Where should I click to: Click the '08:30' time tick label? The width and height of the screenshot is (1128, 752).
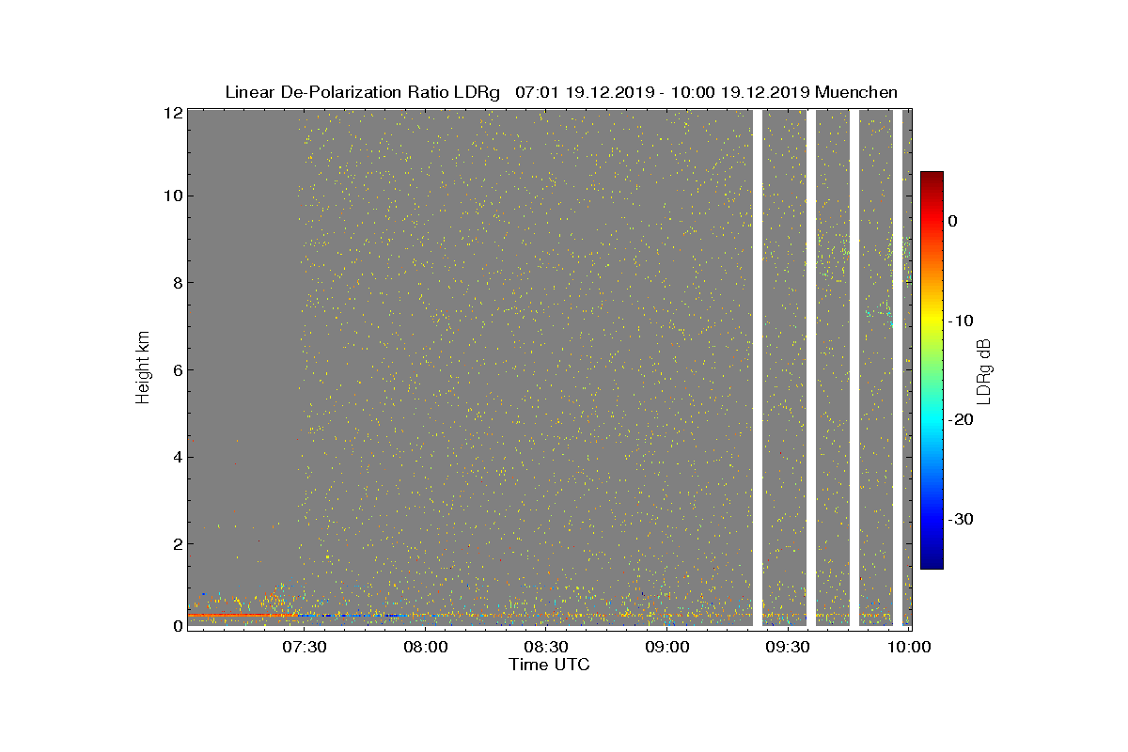(547, 647)
